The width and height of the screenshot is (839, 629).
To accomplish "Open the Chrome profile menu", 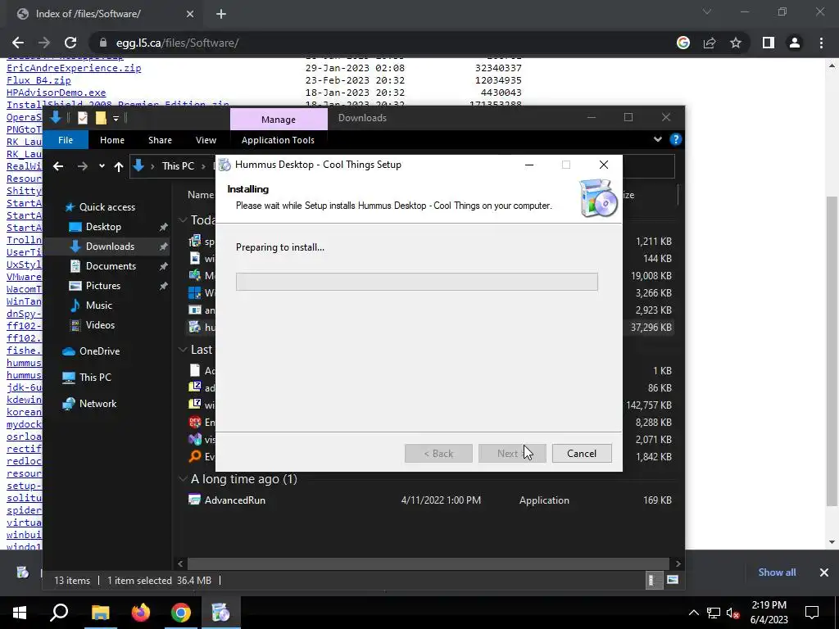I will pyautogui.click(x=795, y=43).
